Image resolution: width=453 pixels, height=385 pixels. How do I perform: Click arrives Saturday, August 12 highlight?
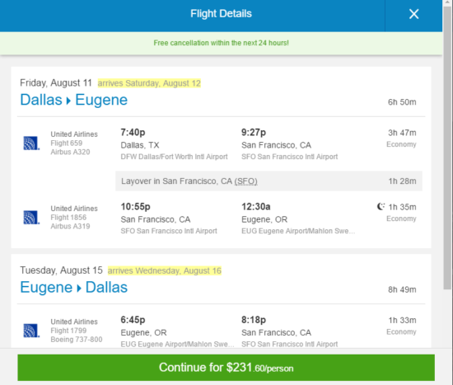(149, 83)
